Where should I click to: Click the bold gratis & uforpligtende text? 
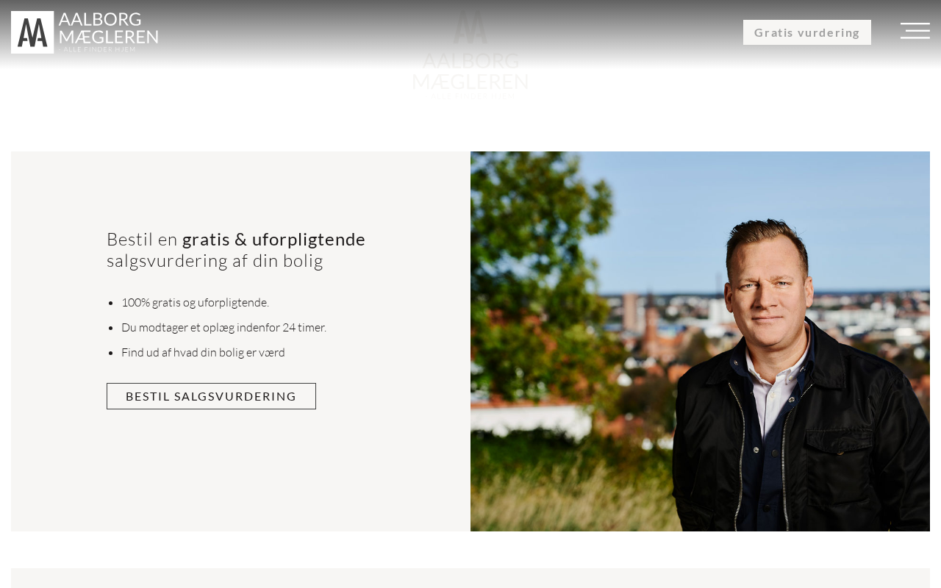(273, 239)
